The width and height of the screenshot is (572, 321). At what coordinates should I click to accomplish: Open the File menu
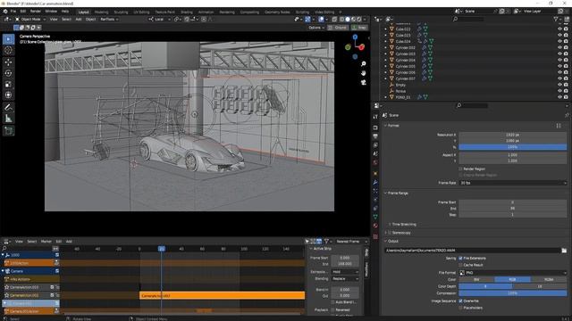coord(13,12)
